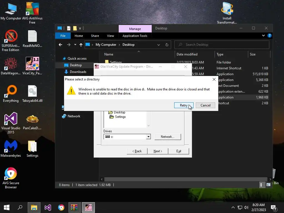Viewport: 284px width, 213px height.
Task: Select Settings folder in updater directory tree
Action: click(x=118, y=117)
